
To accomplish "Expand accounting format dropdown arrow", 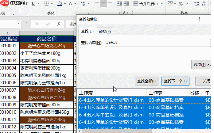I will 175,4.
